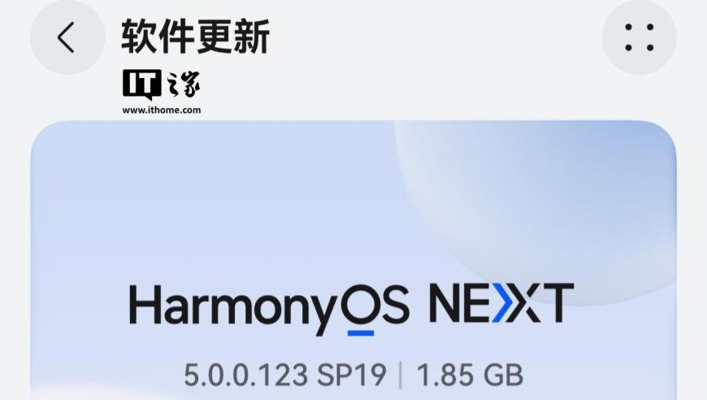Viewport: 707px width, 400px height.
Task: Open the www.ithome.com link
Action: [162, 110]
